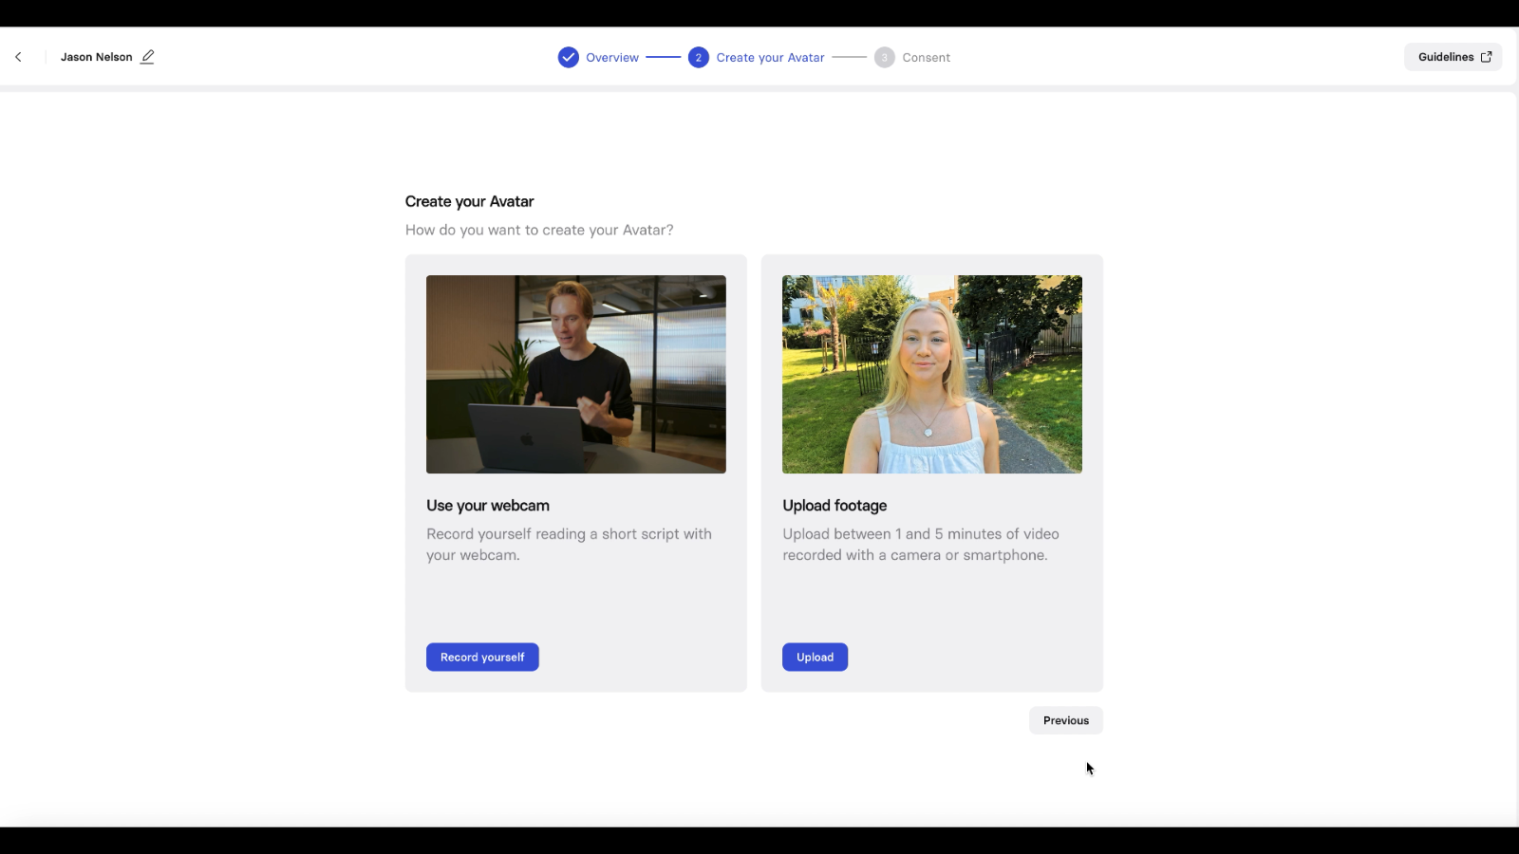This screenshot has height=854, width=1519.
Task: Click the webcam example thumbnail image
Action: (x=575, y=374)
